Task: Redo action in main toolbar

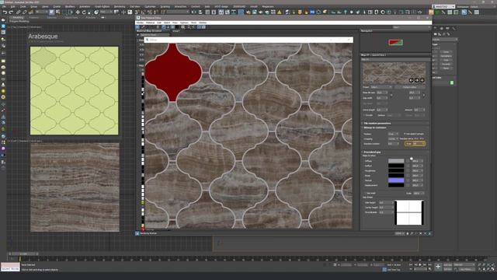Action: [x=11, y=12]
